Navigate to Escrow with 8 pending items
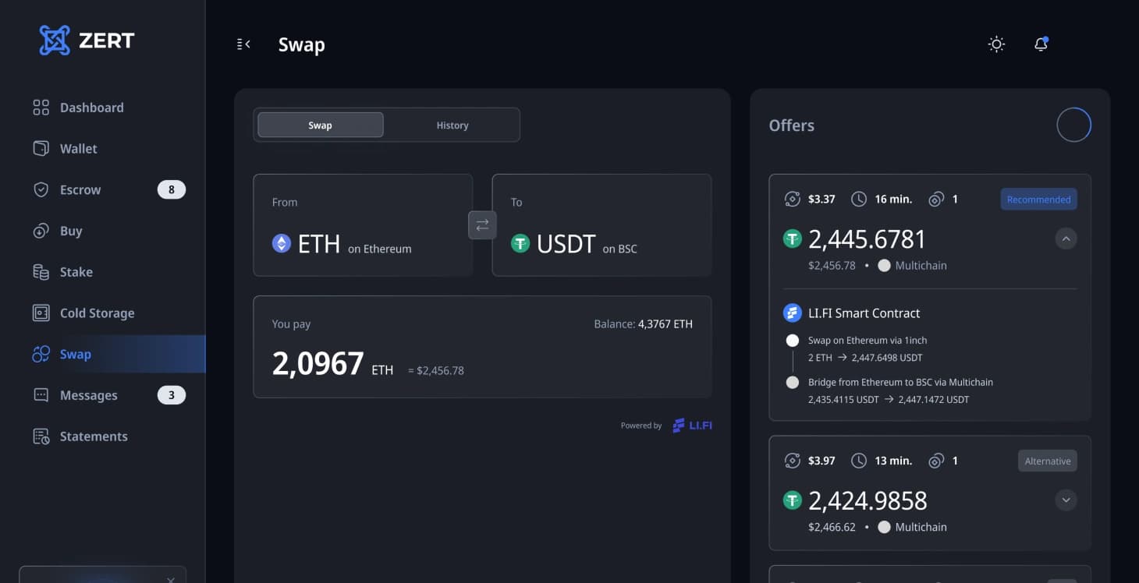Viewport: 1139px width, 583px height. click(x=80, y=189)
